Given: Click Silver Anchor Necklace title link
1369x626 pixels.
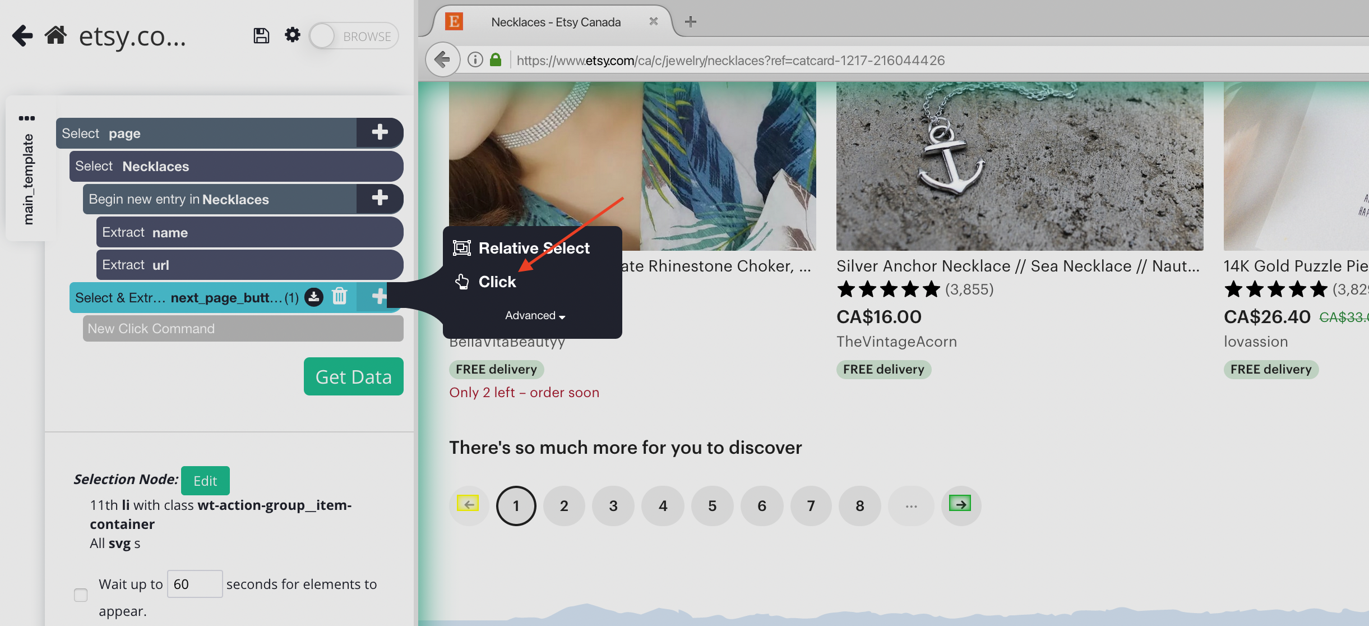Looking at the screenshot, I should (x=1018, y=266).
